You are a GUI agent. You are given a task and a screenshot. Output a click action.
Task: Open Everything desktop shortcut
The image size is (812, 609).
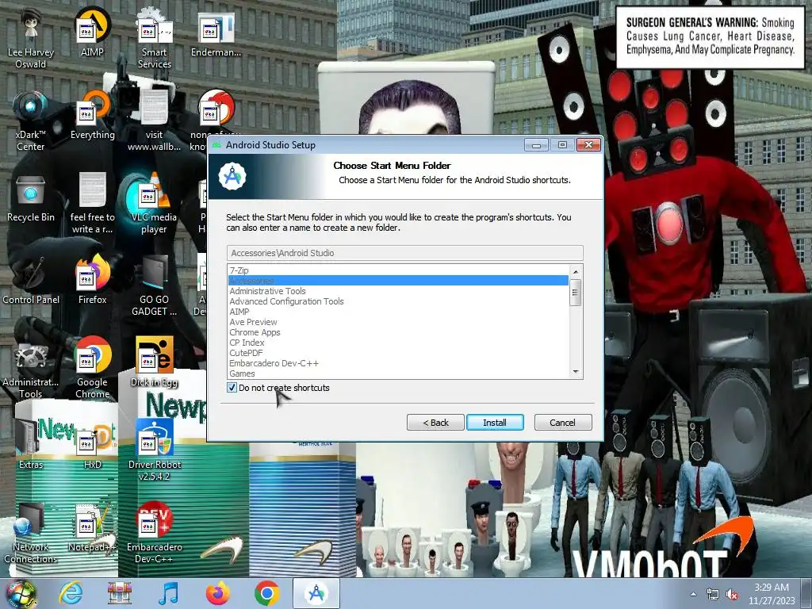(x=92, y=116)
